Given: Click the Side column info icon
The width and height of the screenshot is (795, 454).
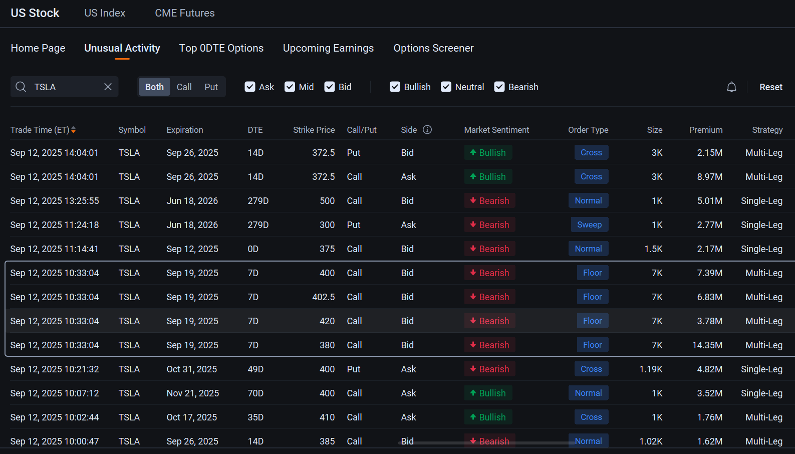Looking at the screenshot, I should point(427,130).
